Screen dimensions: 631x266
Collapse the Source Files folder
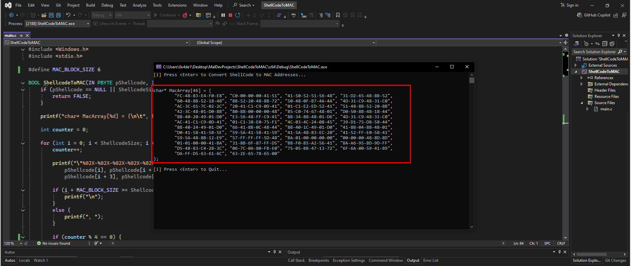point(582,103)
